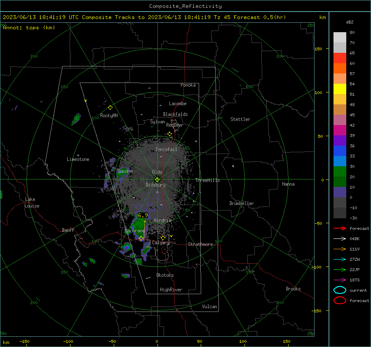This screenshot has height=347, width=371.
Task: Click the cyan current ellipse symbol
Action: point(340,290)
